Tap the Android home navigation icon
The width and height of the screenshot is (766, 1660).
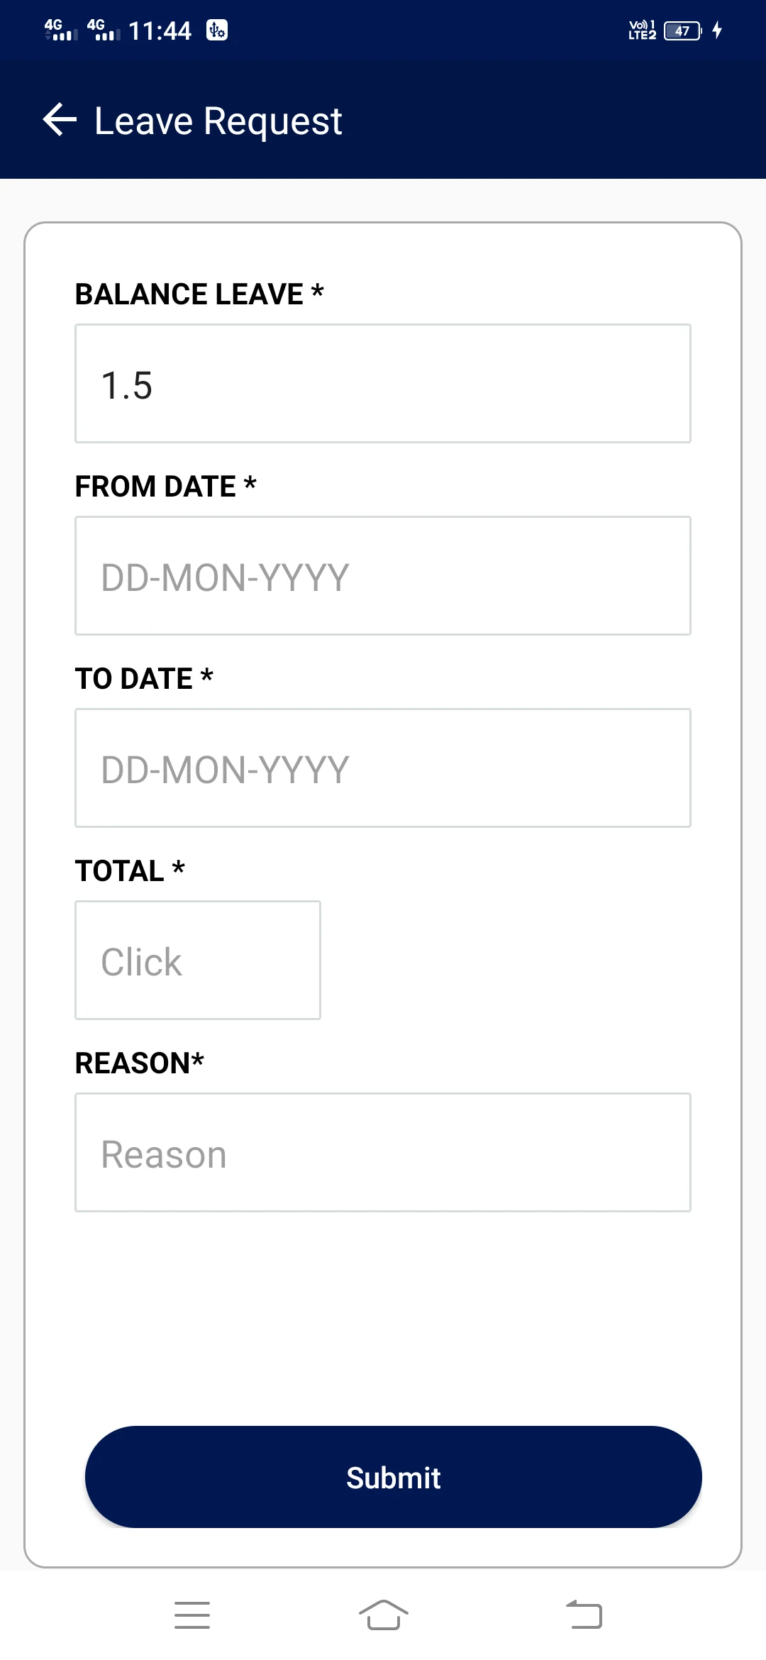click(x=383, y=1615)
